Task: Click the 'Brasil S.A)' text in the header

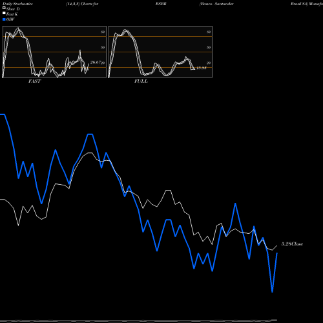Action: (x=299, y=4)
